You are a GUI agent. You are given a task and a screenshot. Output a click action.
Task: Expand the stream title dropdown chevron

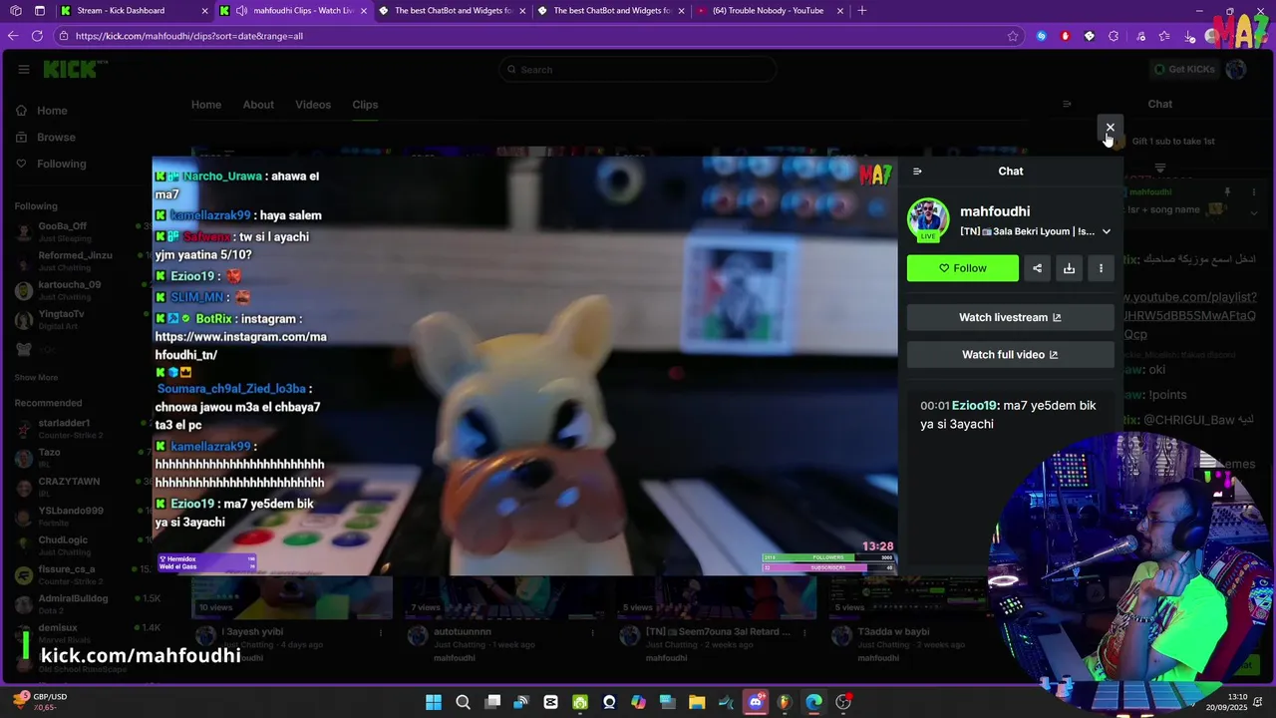click(x=1106, y=231)
